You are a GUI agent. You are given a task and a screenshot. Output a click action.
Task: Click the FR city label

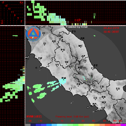point(78,84)
